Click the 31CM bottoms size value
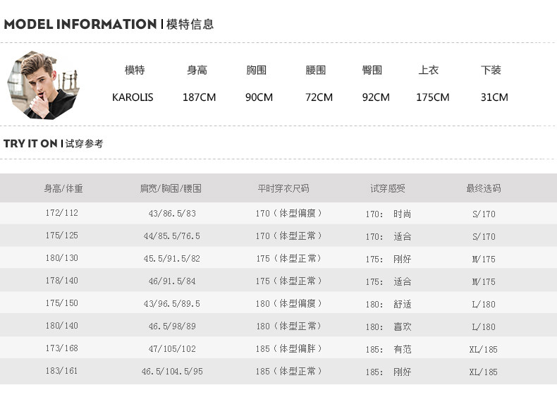This screenshot has width=557, height=409. (x=494, y=97)
